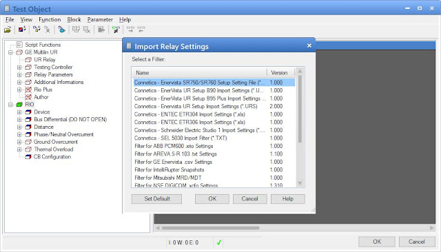Click the blue organize blocks toolbar icon
The height and width of the screenshot is (252, 441).
point(61,29)
